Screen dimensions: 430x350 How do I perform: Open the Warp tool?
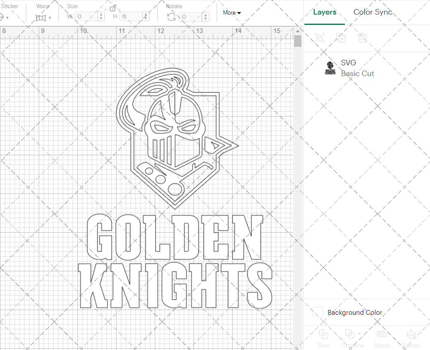(x=41, y=17)
